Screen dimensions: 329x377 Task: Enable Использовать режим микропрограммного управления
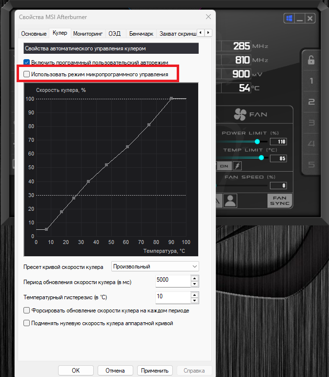click(x=27, y=74)
